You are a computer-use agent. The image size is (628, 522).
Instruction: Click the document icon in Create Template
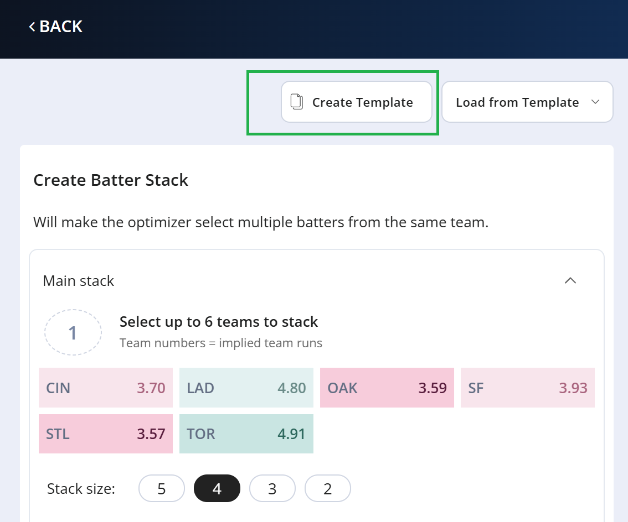pos(296,102)
